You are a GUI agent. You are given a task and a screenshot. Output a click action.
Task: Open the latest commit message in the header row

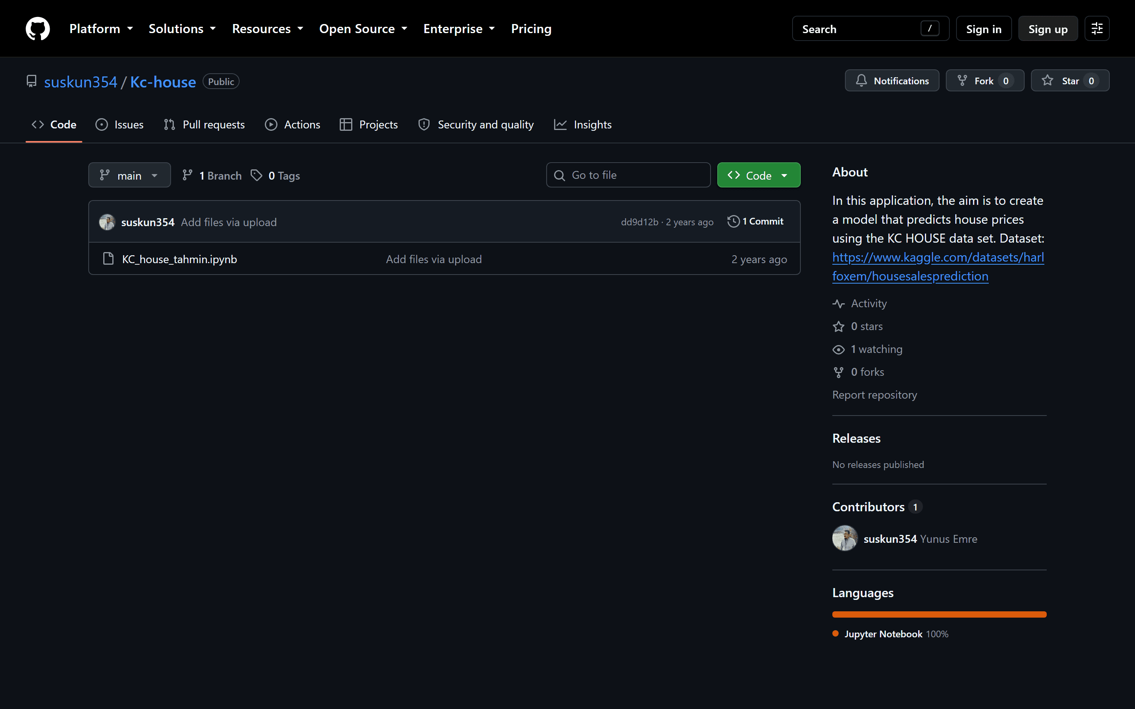point(229,222)
